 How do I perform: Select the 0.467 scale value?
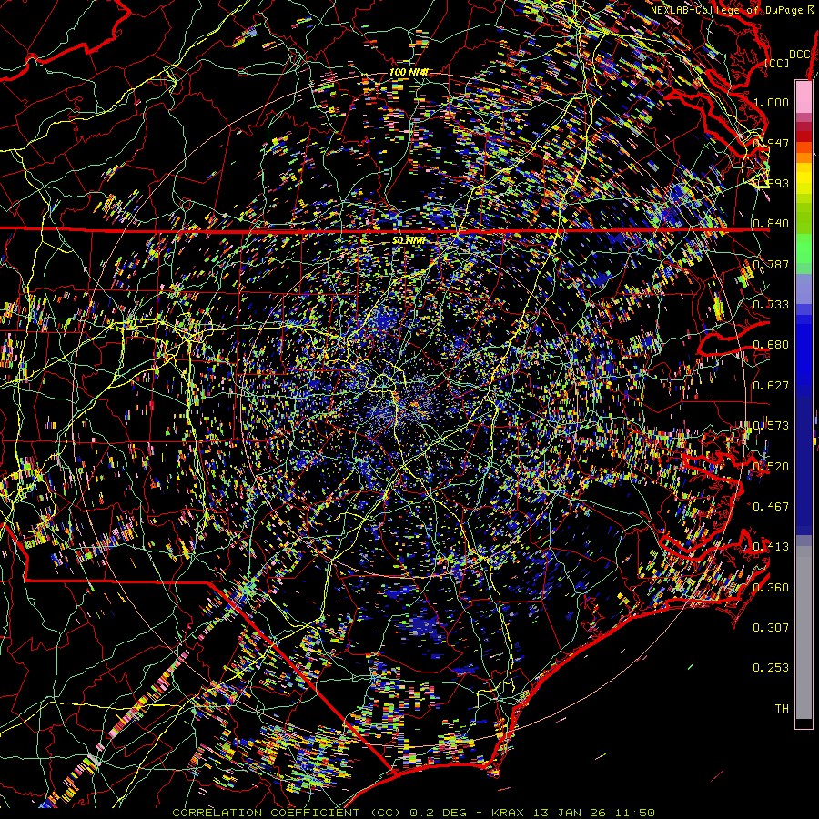click(771, 507)
